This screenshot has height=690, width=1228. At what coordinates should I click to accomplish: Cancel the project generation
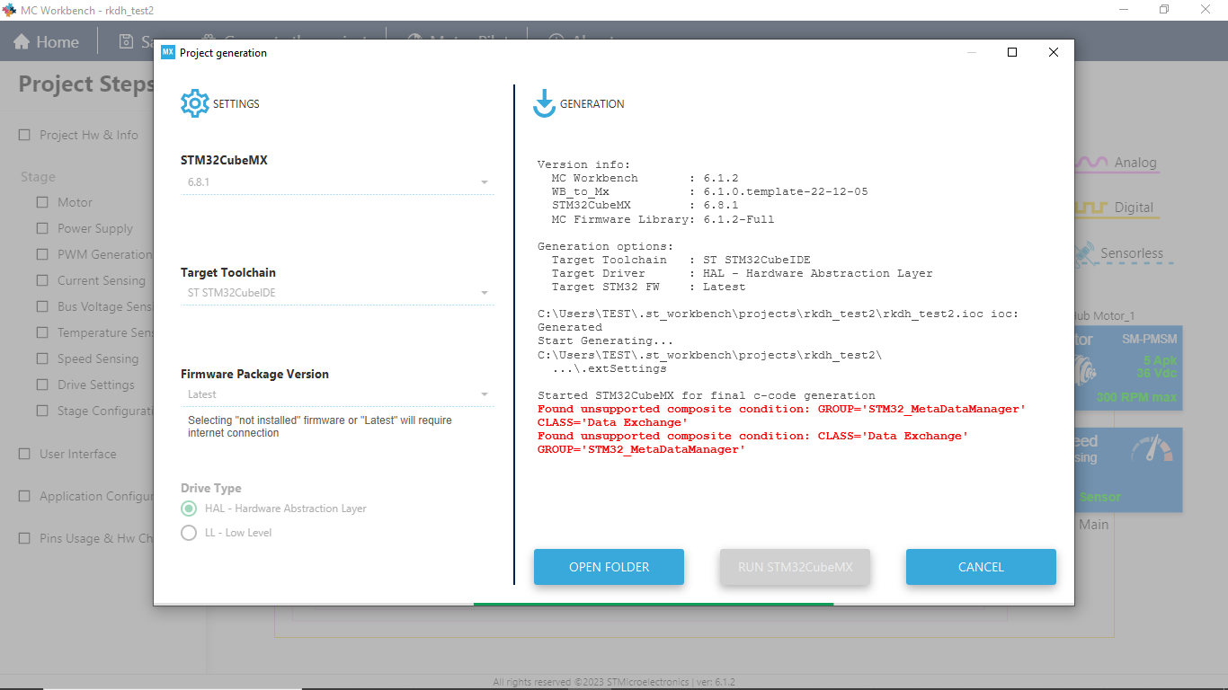981,567
